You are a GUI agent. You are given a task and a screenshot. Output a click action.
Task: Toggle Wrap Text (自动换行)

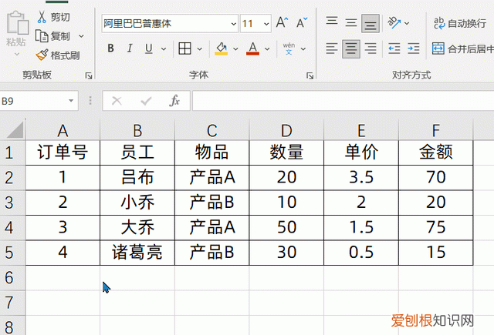click(x=460, y=23)
